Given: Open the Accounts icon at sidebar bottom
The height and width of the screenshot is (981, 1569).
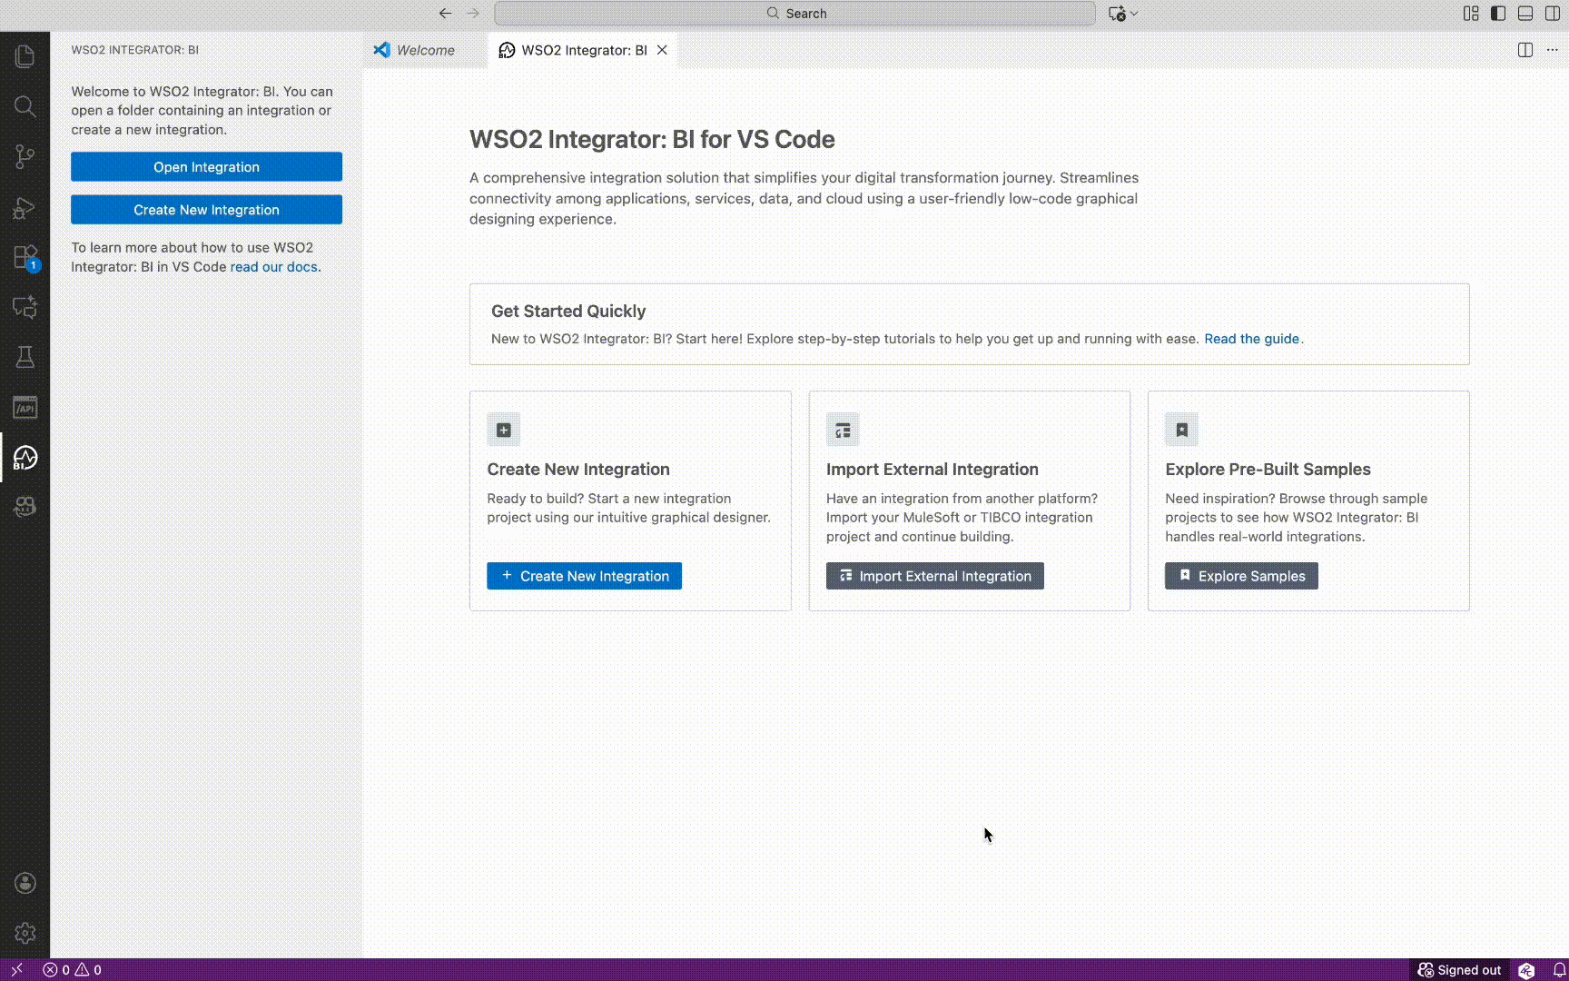Looking at the screenshot, I should (x=25, y=883).
